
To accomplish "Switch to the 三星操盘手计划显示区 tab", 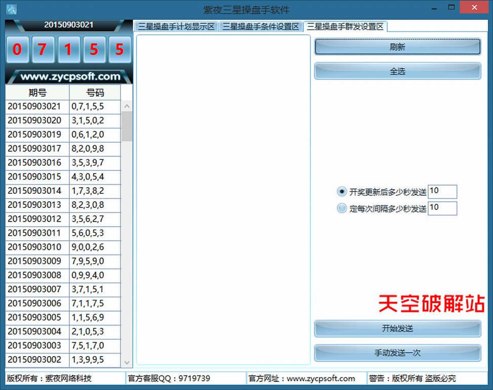I will pos(177,26).
